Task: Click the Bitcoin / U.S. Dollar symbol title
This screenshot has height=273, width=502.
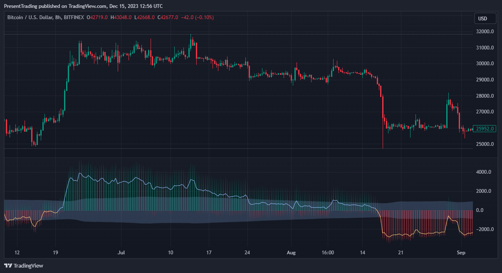Action: coord(30,17)
